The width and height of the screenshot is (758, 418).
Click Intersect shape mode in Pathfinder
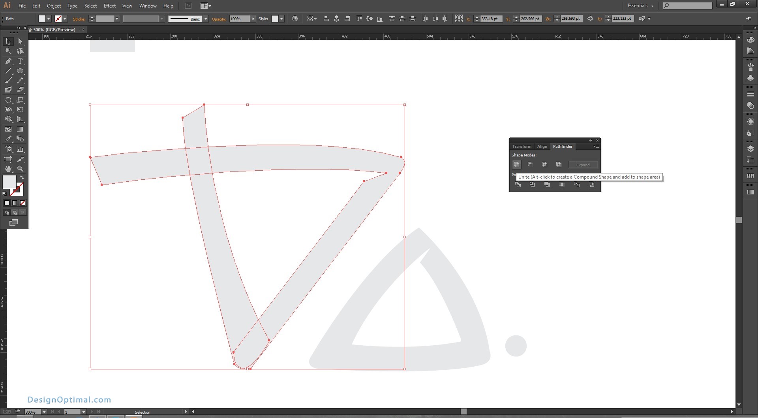(544, 165)
